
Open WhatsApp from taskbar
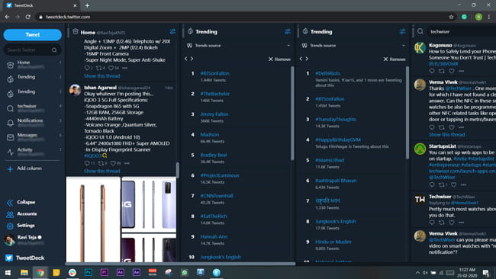pyautogui.click(x=185, y=272)
